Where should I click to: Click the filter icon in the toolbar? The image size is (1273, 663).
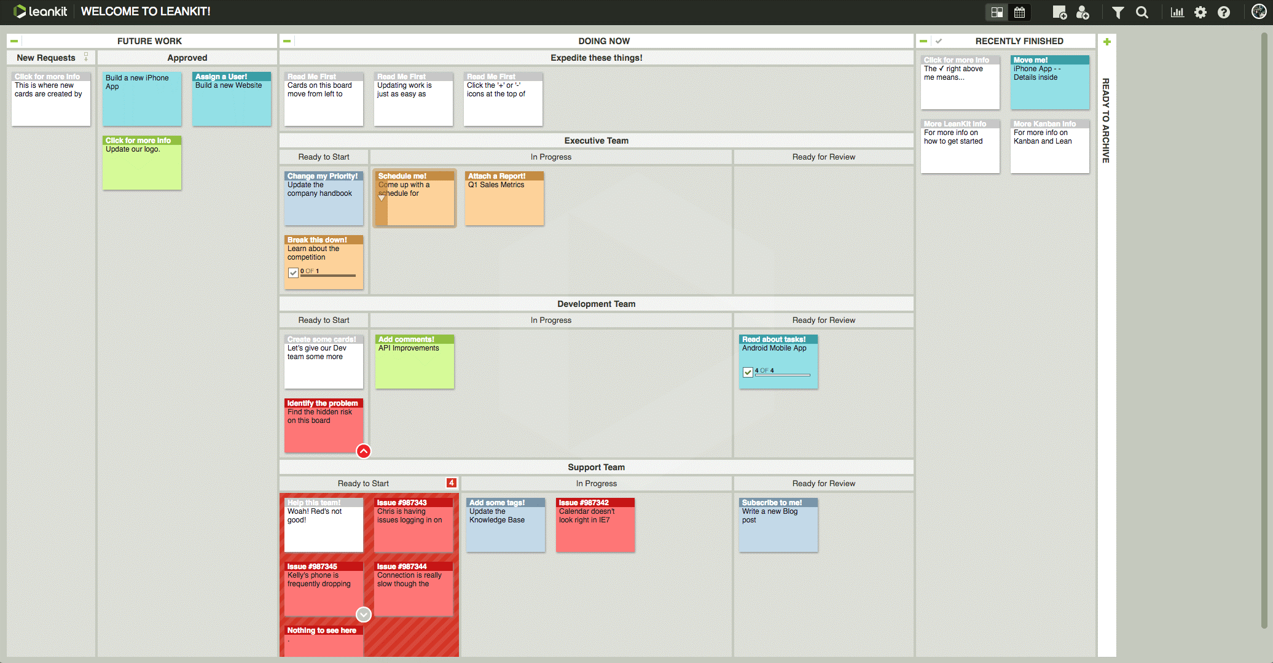click(1116, 12)
